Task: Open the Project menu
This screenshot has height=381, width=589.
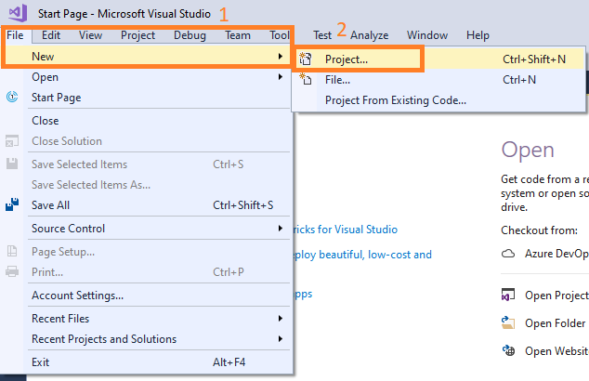Action: (x=137, y=35)
